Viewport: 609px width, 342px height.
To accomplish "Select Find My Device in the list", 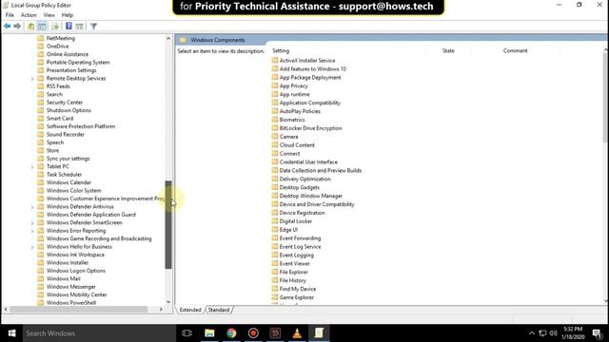I will coord(298,289).
